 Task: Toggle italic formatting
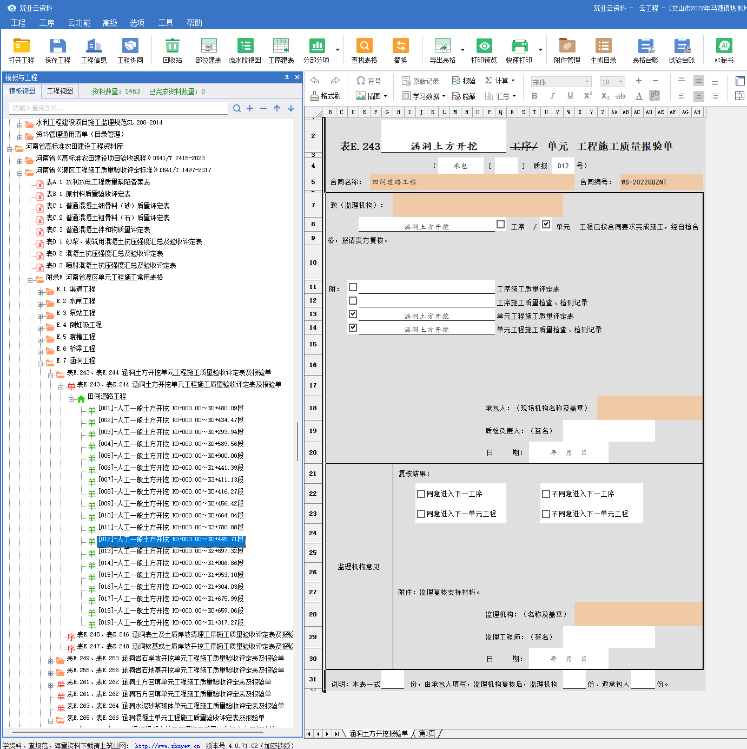(x=552, y=96)
